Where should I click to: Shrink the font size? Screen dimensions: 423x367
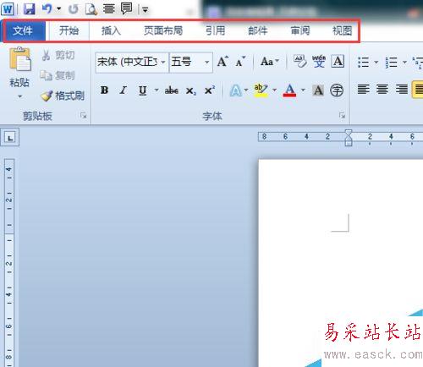[240, 62]
